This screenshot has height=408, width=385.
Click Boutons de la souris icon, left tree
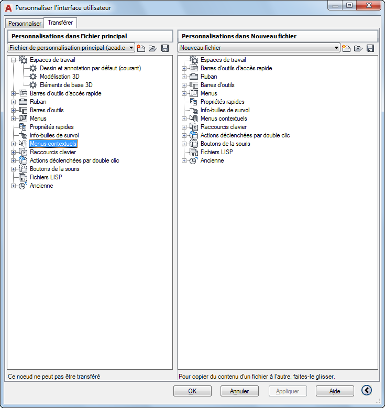pyautogui.click(x=23, y=169)
